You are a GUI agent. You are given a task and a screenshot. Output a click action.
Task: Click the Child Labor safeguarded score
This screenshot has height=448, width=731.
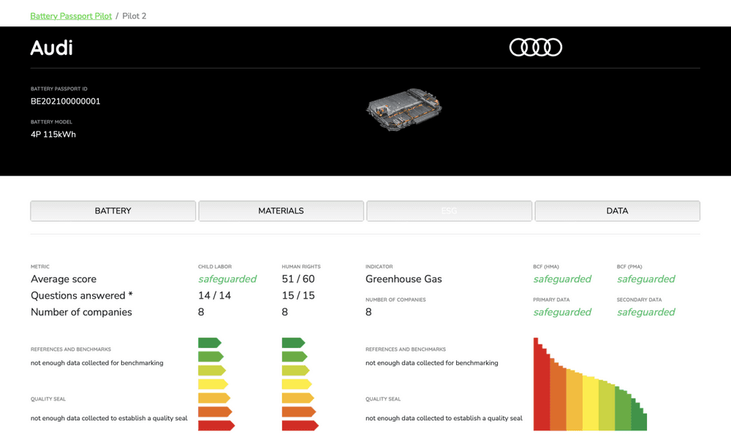point(227,279)
